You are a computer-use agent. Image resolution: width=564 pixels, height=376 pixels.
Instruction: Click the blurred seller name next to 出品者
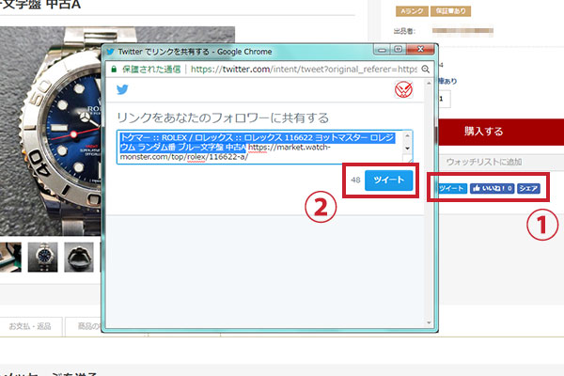[462, 31]
